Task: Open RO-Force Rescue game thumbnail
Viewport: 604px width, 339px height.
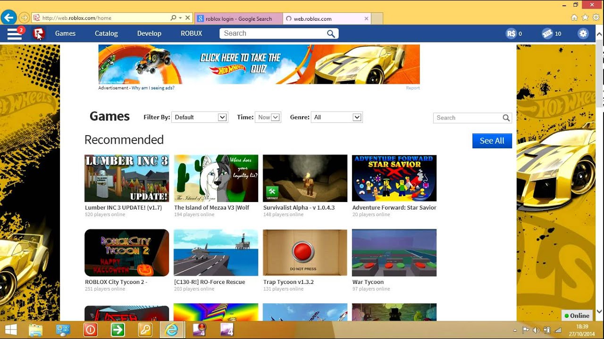Action: click(x=216, y=253)
